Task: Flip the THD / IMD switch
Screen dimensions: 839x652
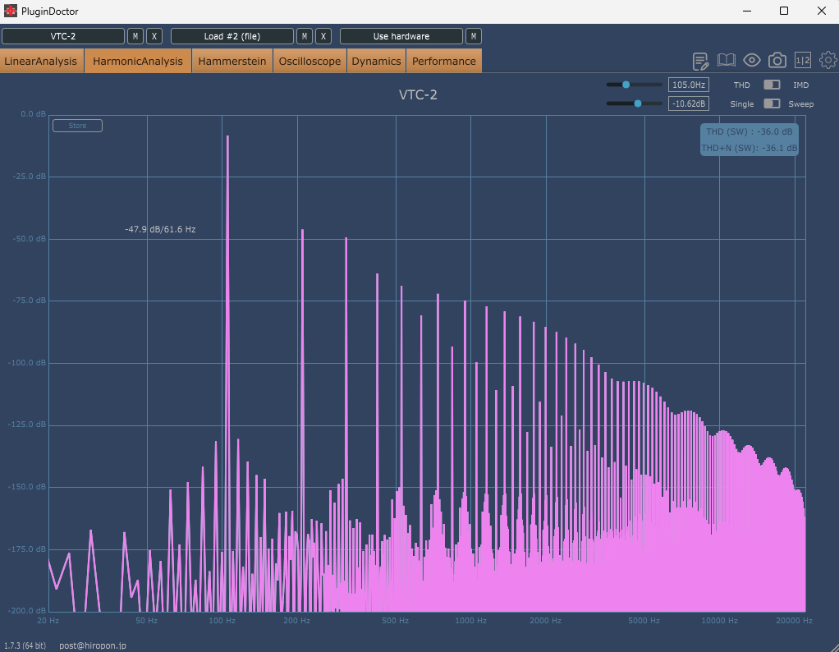Action: click(772, 85)
